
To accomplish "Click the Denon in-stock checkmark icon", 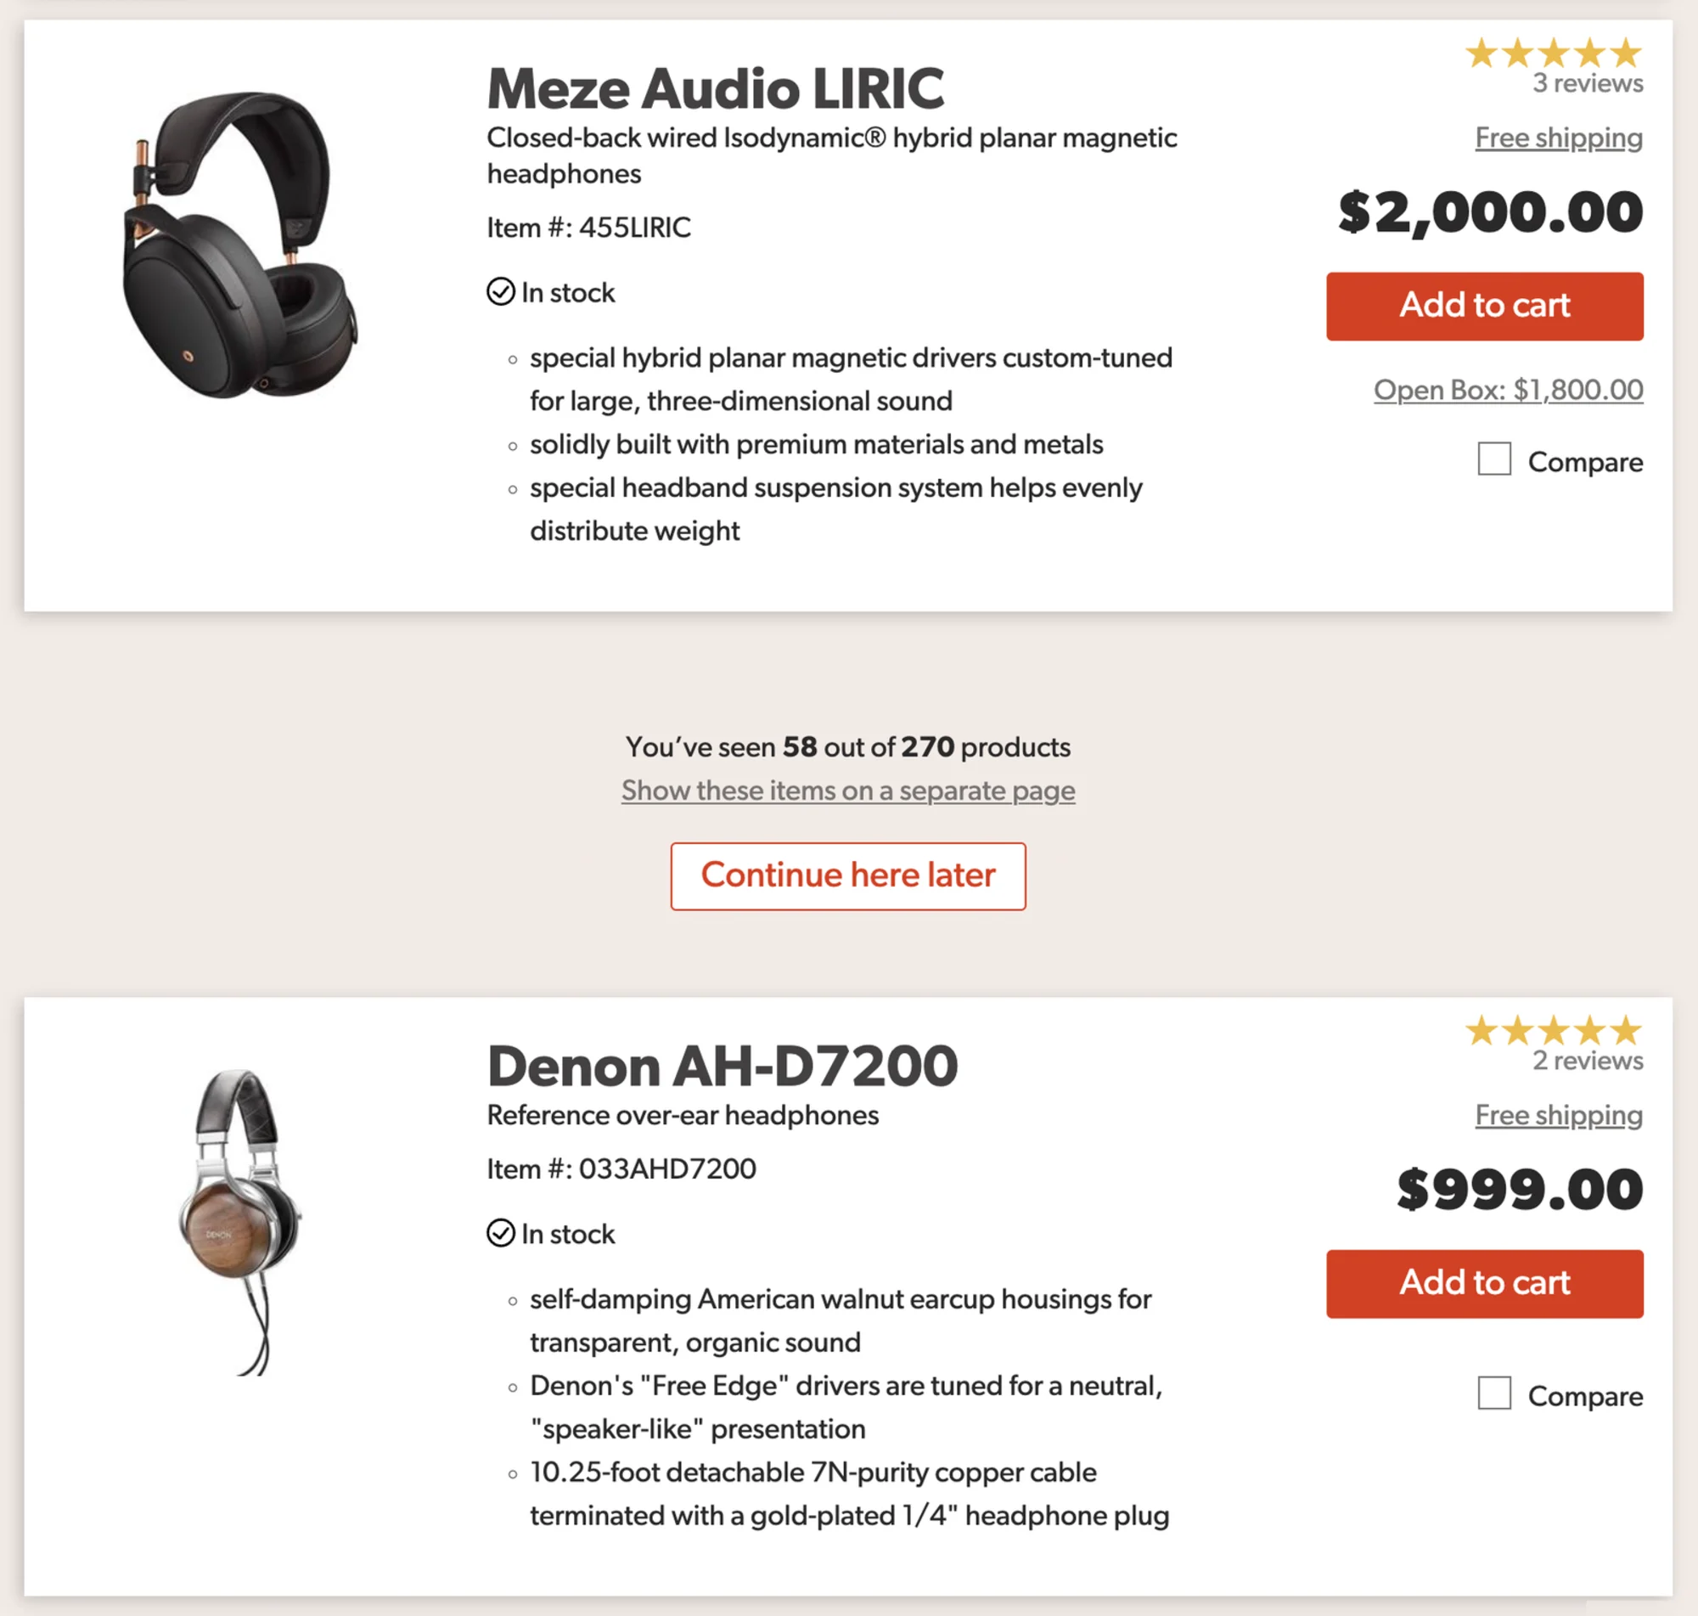I will coord(500,1233).
